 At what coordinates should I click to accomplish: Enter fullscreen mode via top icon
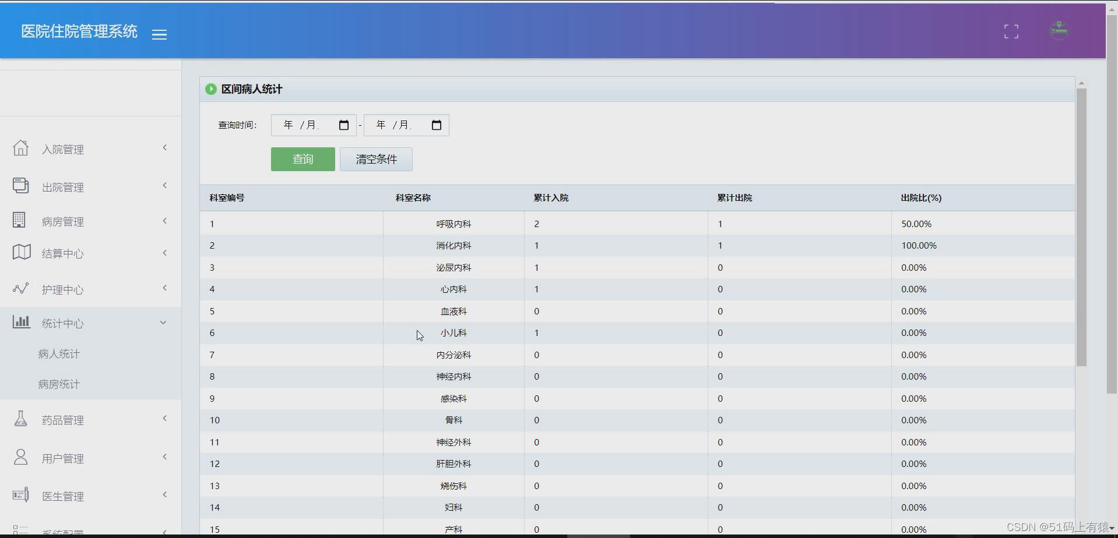point(1011,31)
